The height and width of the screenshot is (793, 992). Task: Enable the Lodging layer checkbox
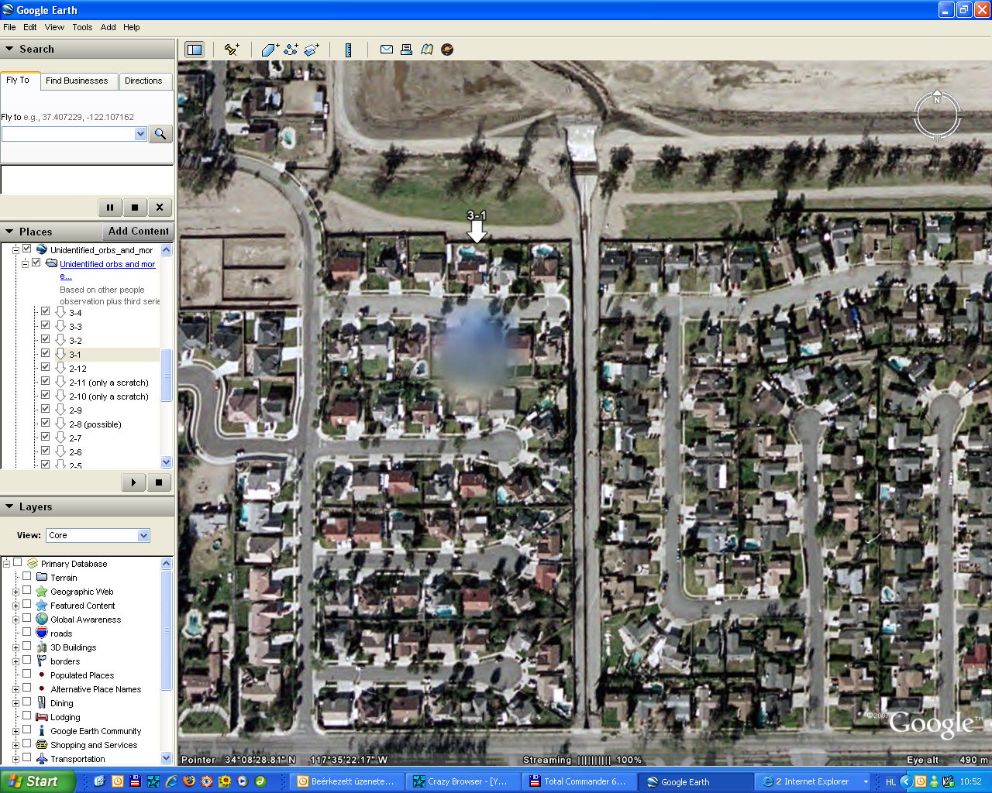tap(26, 716)
